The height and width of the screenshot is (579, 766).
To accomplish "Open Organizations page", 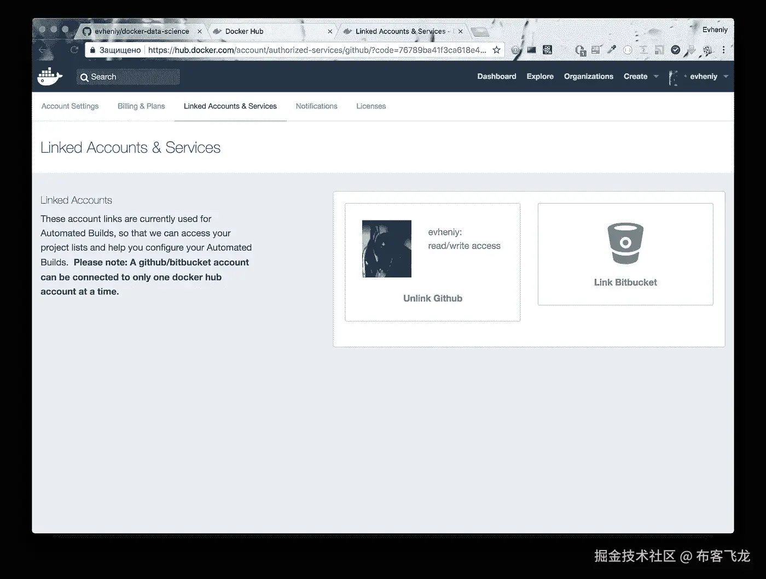I will coord(589,77).
